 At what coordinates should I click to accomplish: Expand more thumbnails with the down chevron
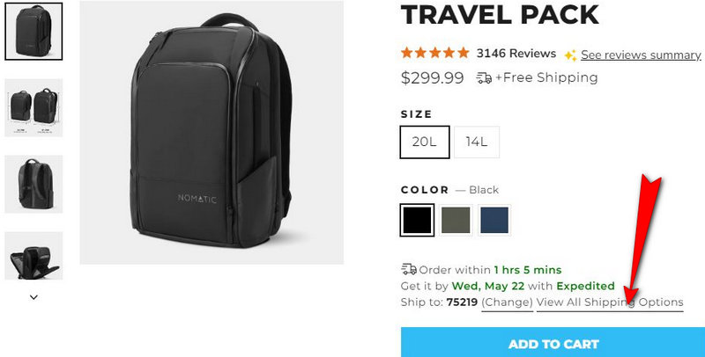(x=33, y=297)
